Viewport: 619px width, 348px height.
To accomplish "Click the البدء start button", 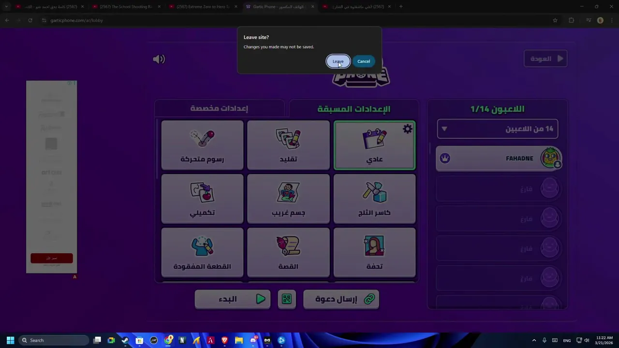I will (233, 299).
